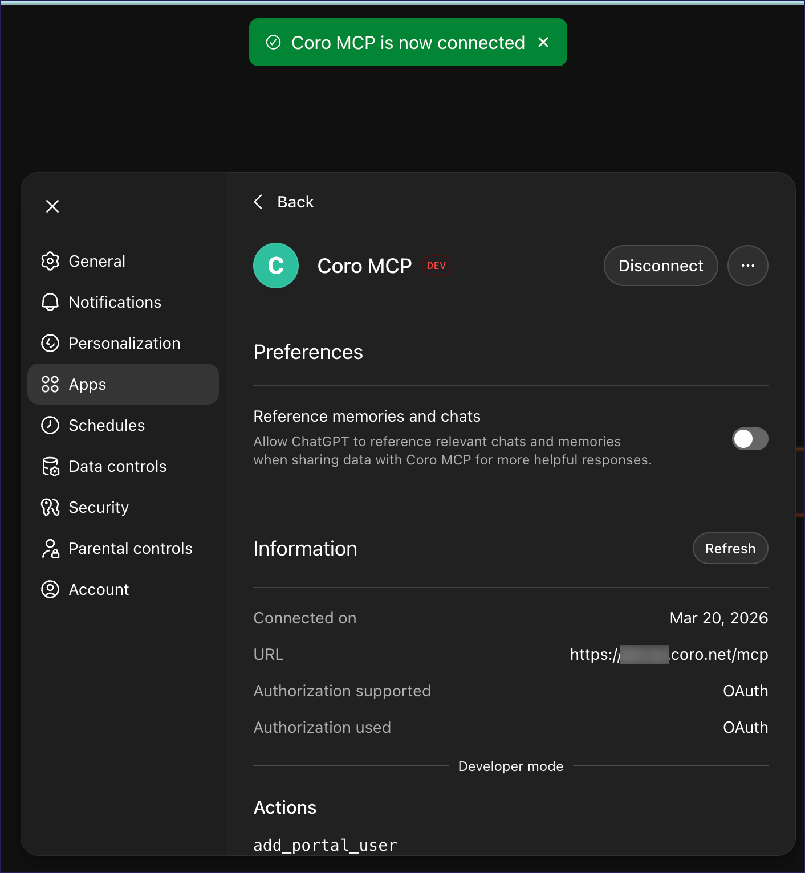The width and height of the screenshot is (805, 873).
Task: Close the settings panel
Action: (x=52, y=206)
